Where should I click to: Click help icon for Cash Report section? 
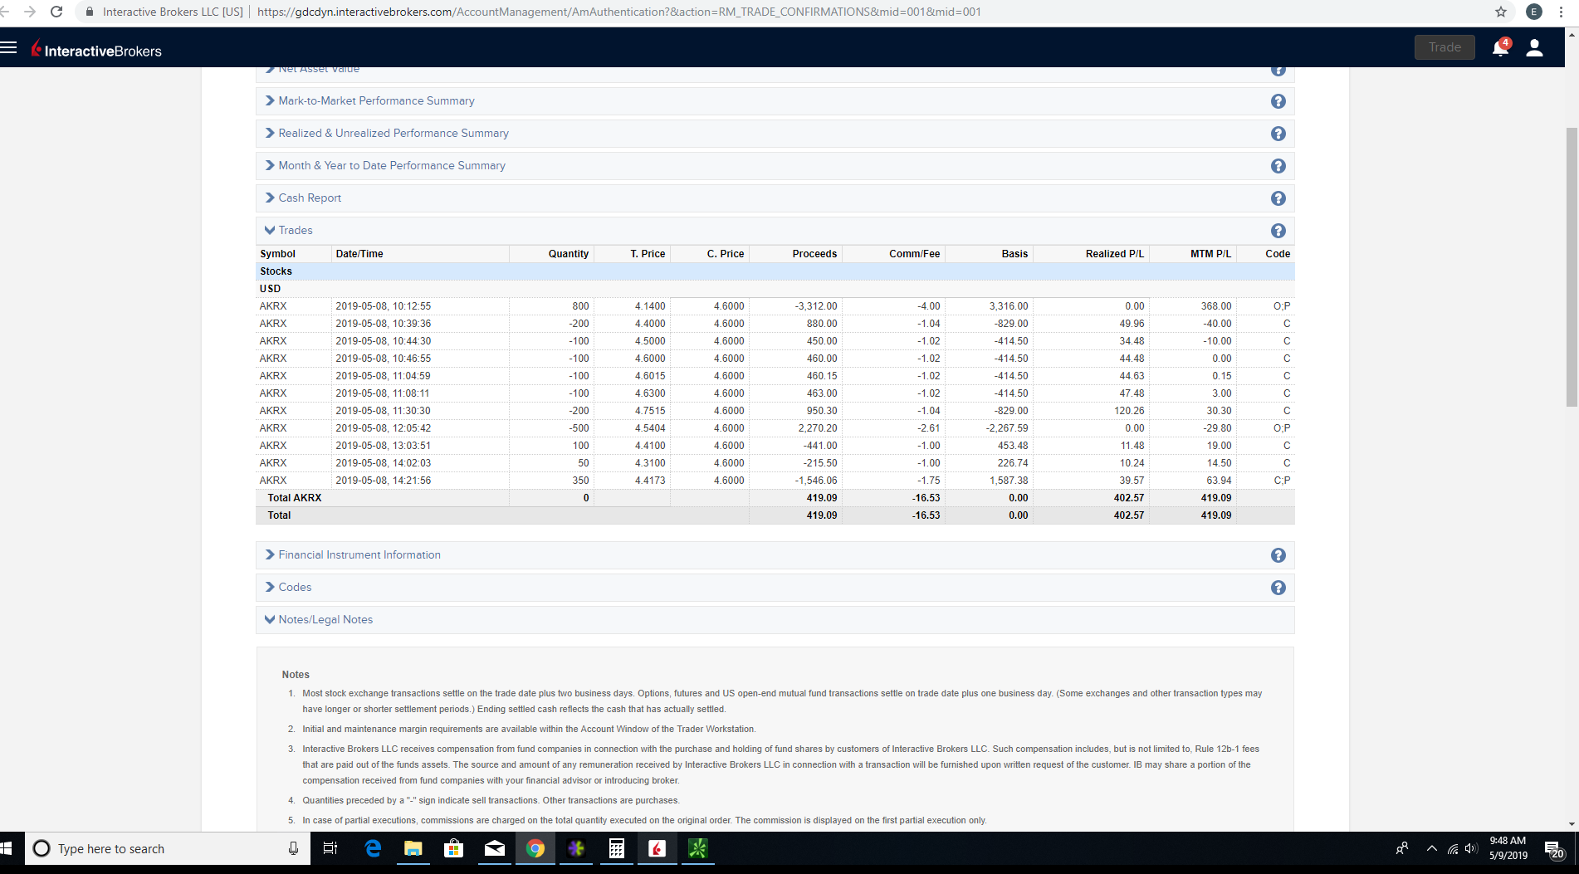1278,198
